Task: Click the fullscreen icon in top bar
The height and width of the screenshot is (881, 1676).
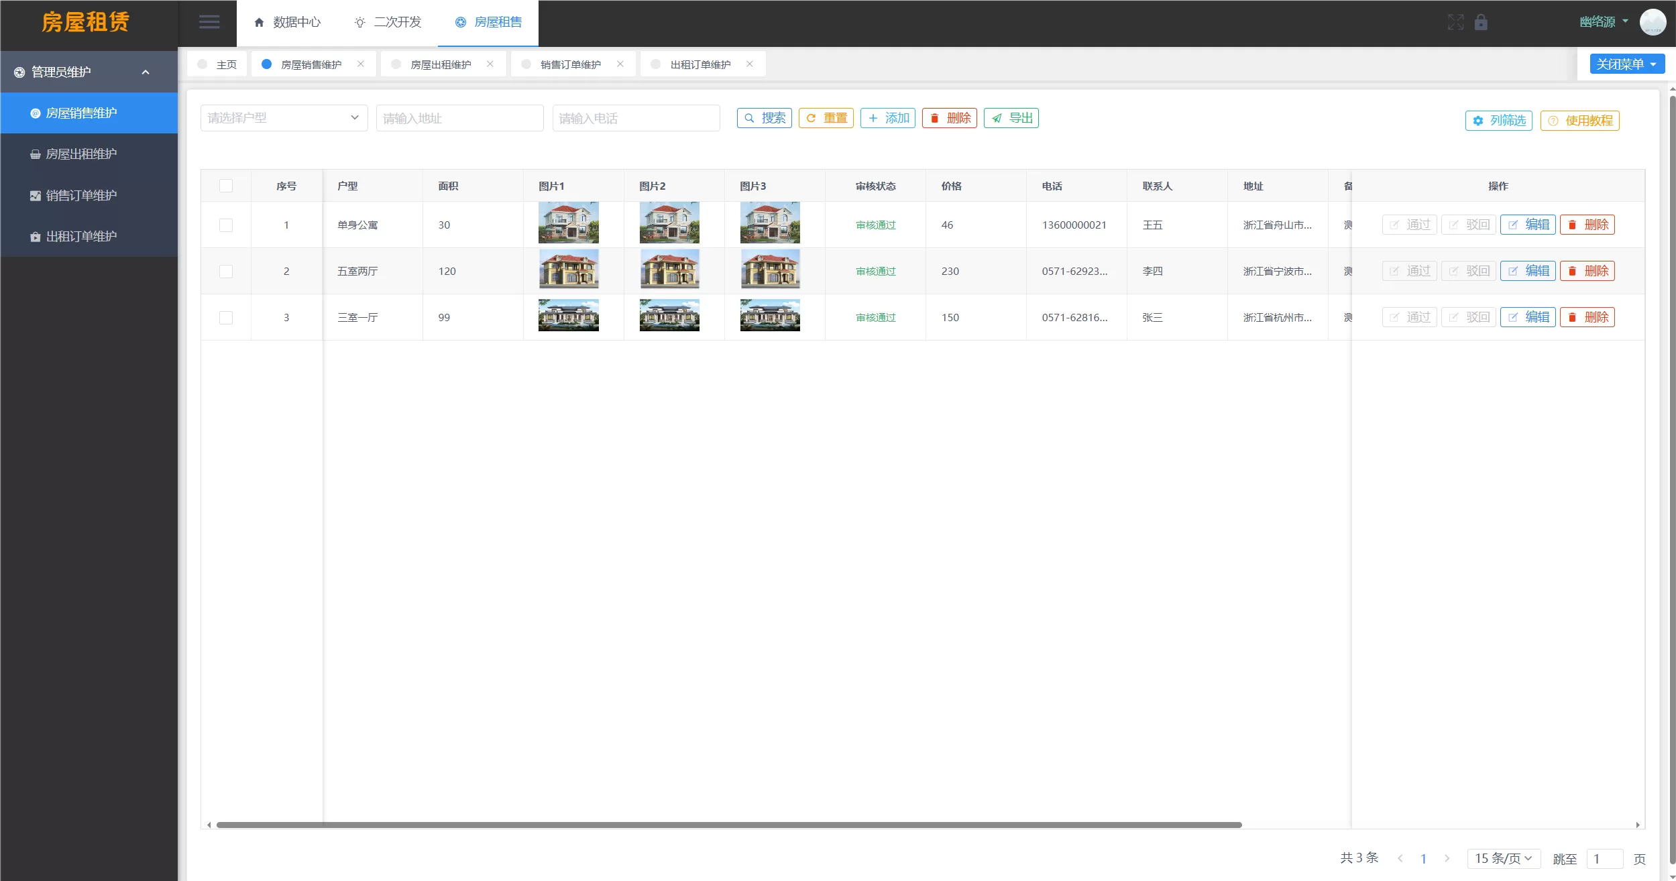Action: 1455,22
